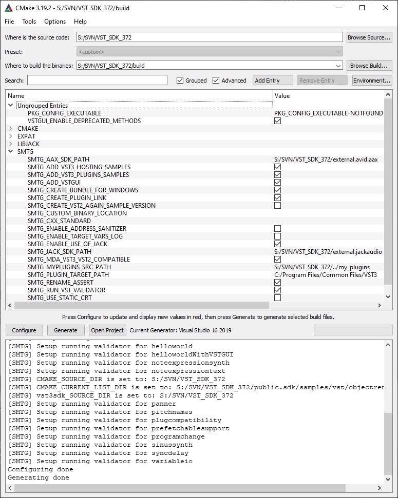Open the Options menu
The image size is (398, 498).
[x=55, y=21]
